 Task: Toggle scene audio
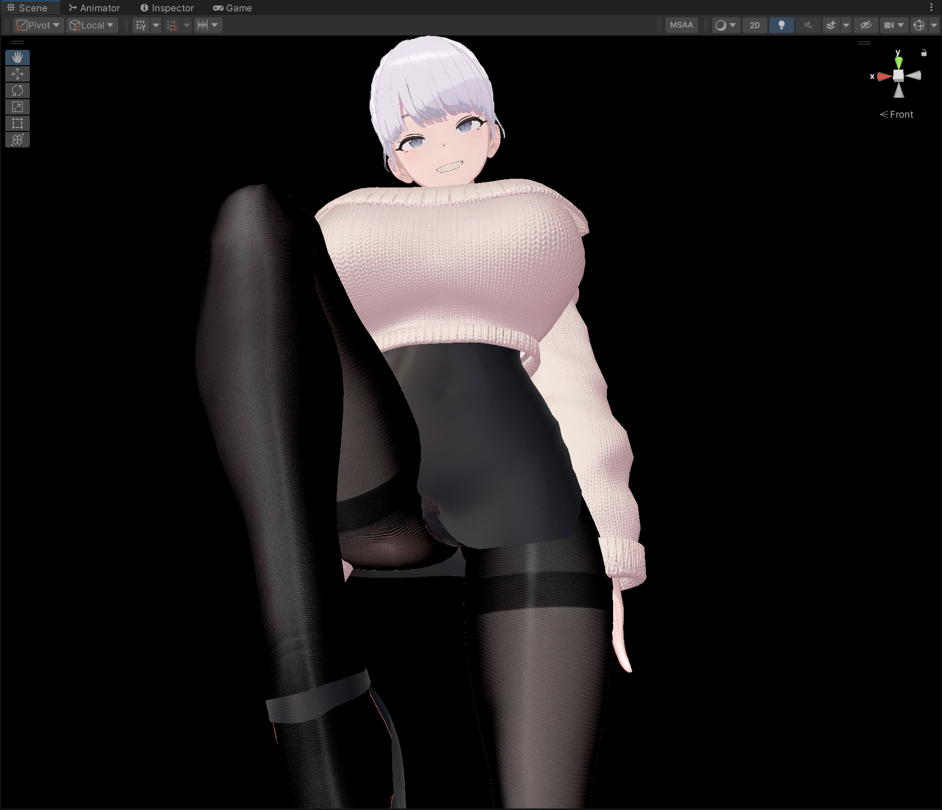[808, 25]
